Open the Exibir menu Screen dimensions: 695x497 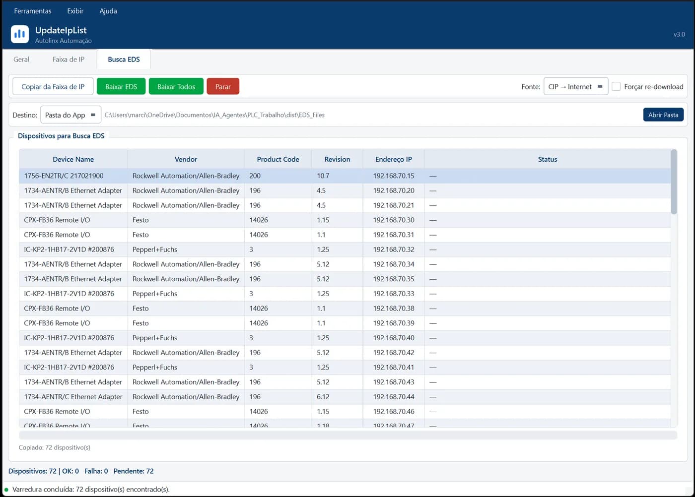(x=75, y=11)
